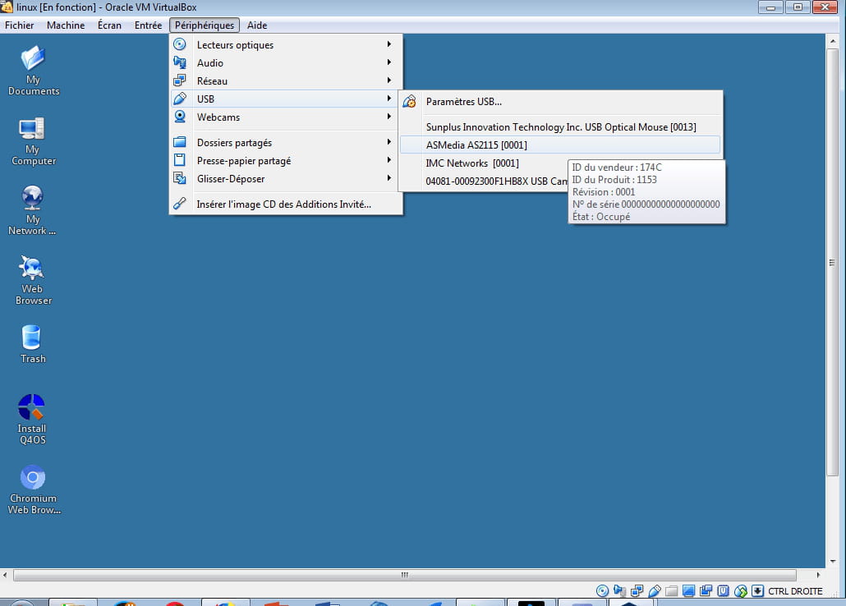Open the Machine menu

coord(66,25)
